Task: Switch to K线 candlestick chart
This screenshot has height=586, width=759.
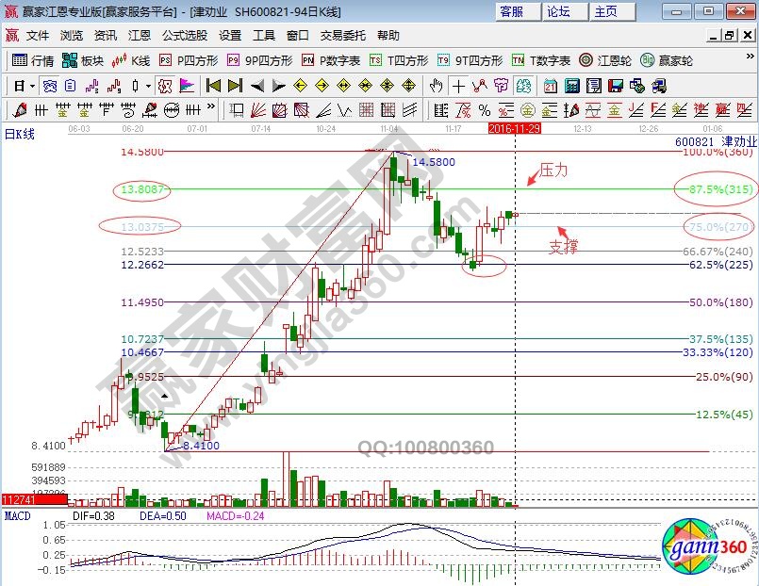Action: [130, 60]
